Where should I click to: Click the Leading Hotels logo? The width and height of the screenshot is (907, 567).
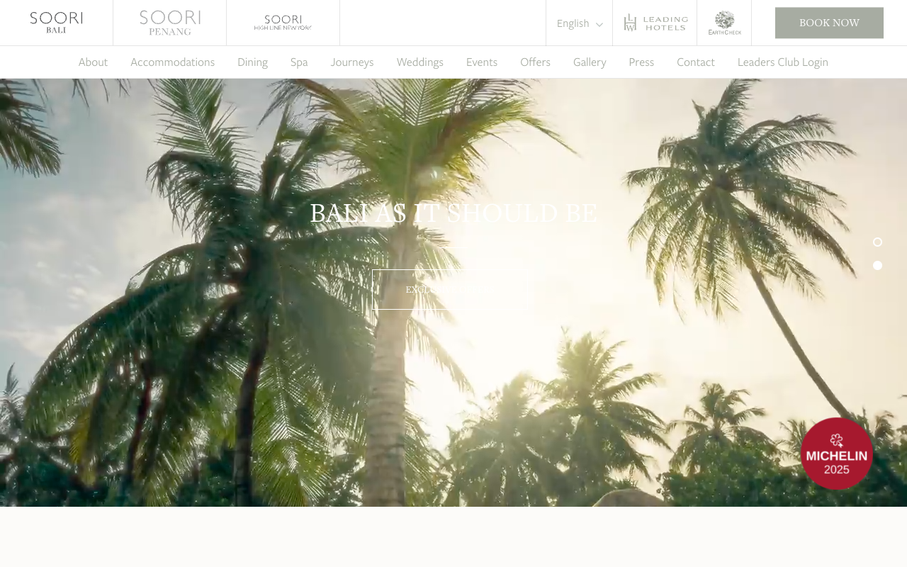pos(655,23)
